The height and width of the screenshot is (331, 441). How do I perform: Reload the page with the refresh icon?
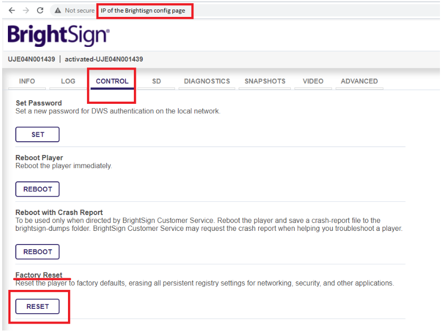tap(40, 11)
